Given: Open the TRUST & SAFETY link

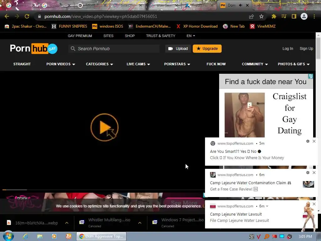Looking at the screenshot, I should coord(161,36).
